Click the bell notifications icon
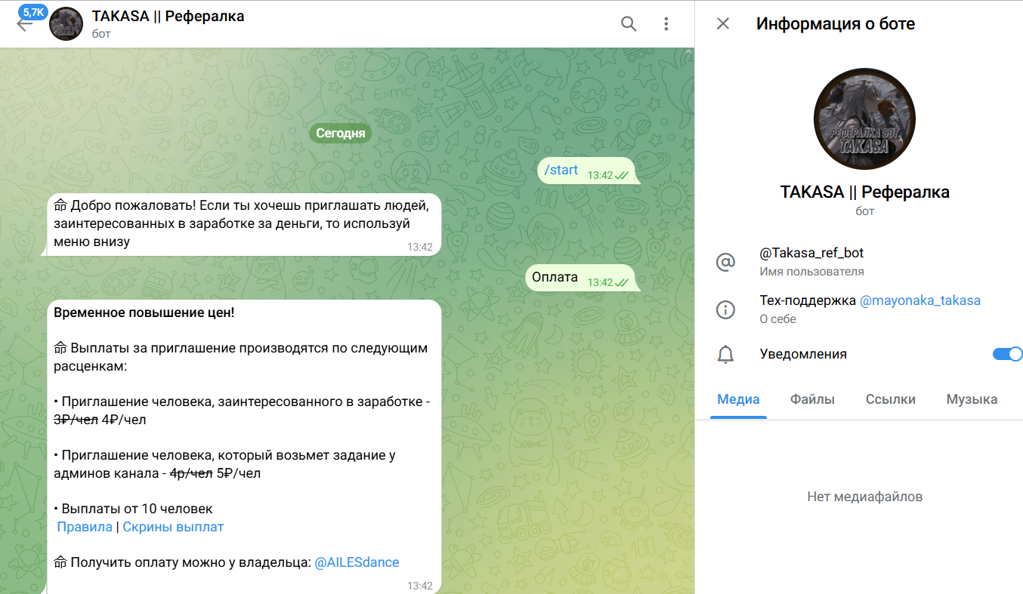 coord(725,355)
